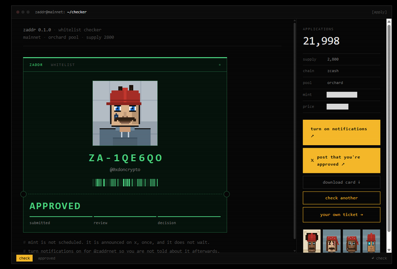Click the APPLICATIONS heading
397x269 pixels.
[318, 29]
